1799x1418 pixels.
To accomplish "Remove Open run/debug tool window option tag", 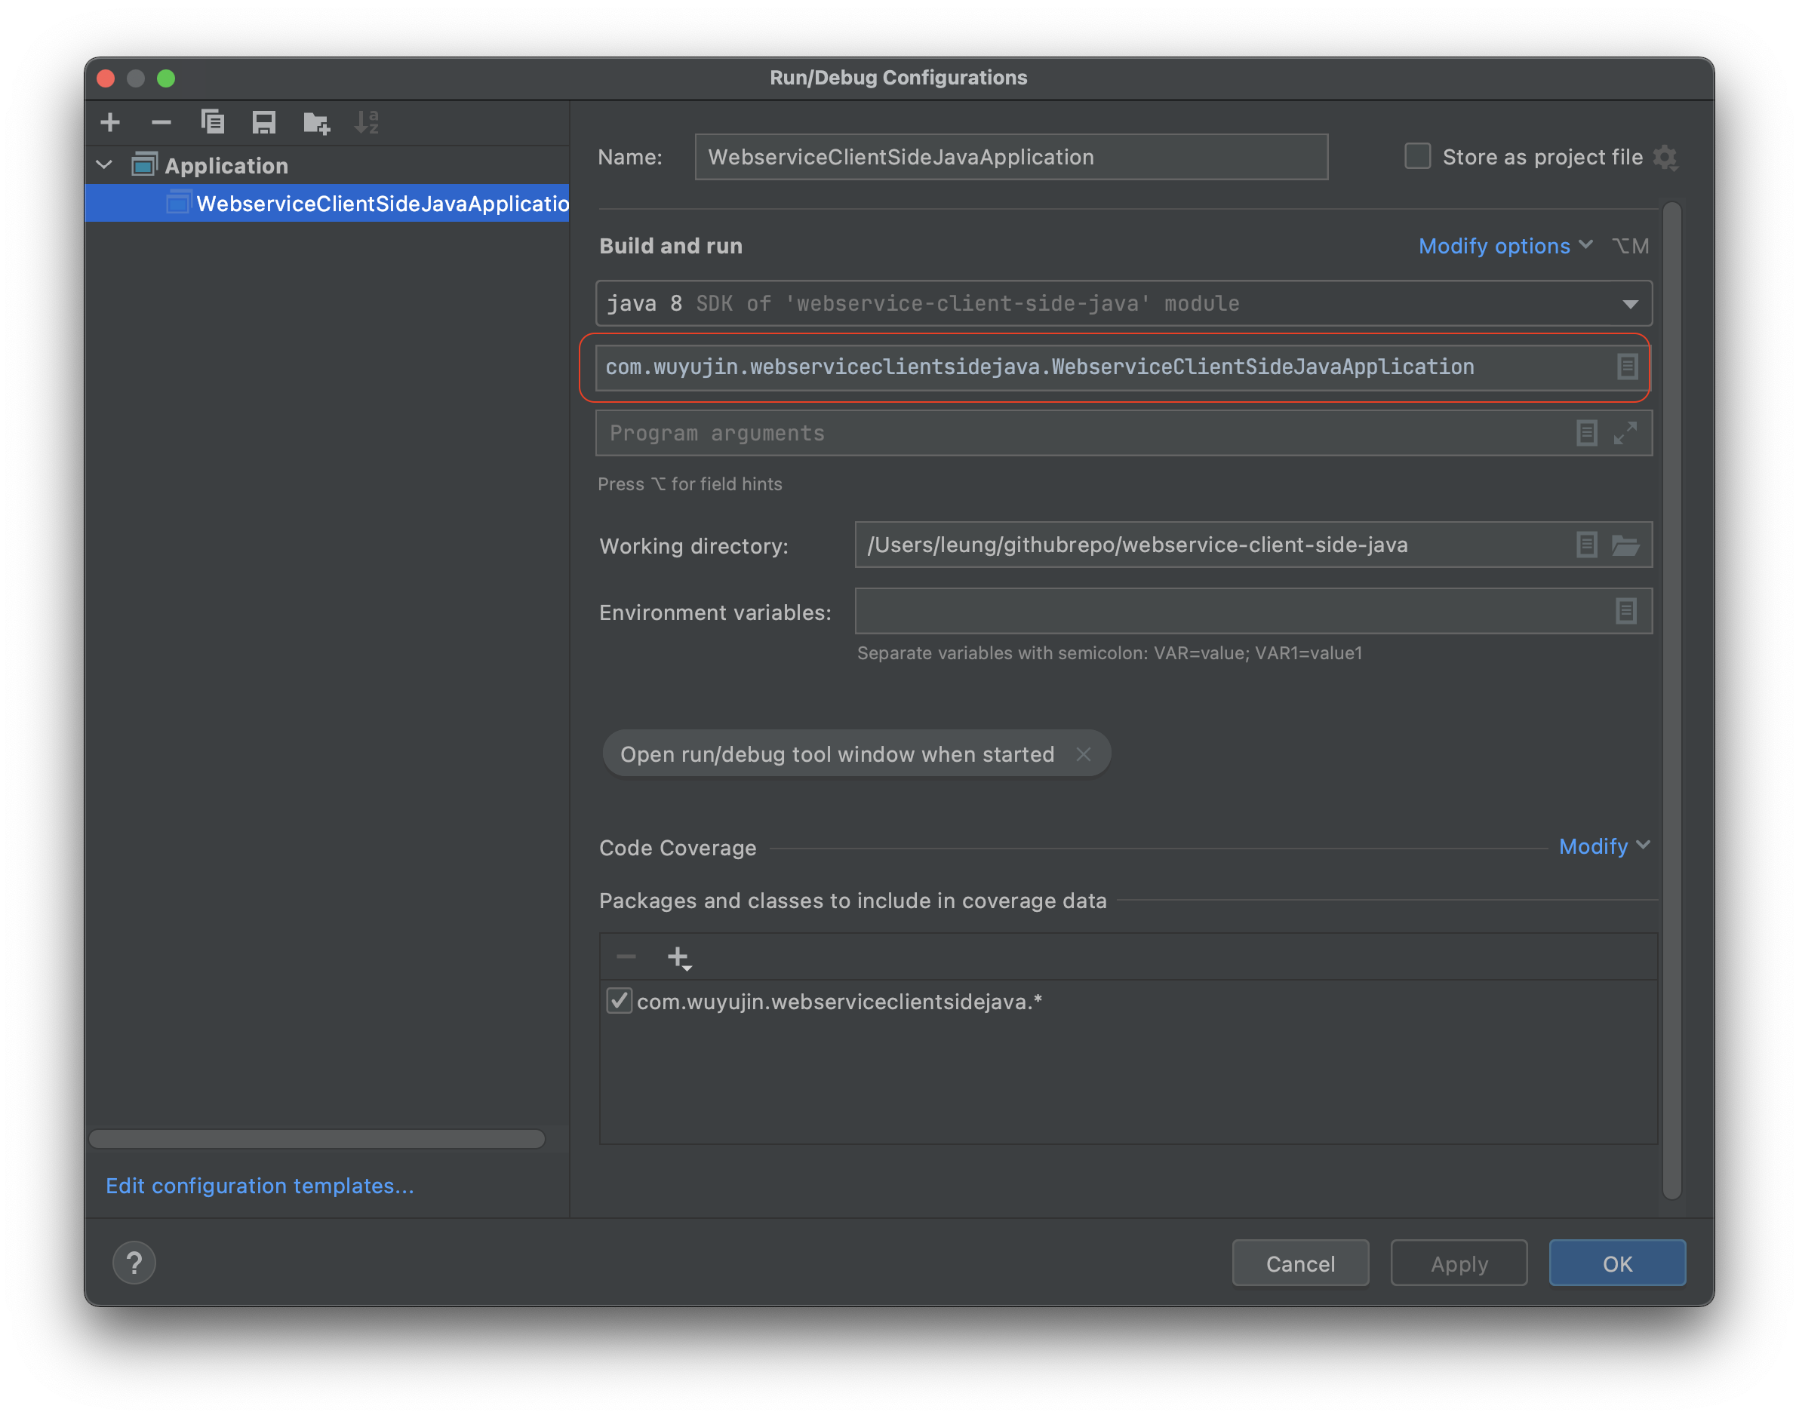I will 1082,754.
